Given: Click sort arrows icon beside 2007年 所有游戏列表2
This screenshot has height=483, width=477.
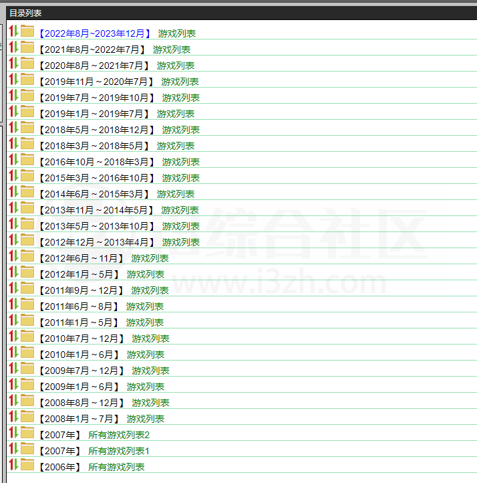Looking at the screenshot, I should 13,432.
